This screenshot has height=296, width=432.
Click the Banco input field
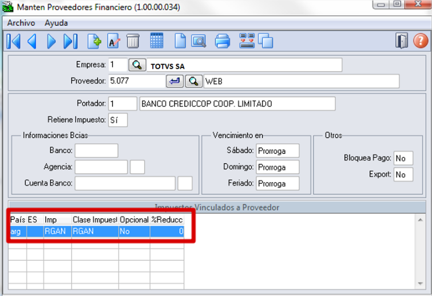click(97, 151)
